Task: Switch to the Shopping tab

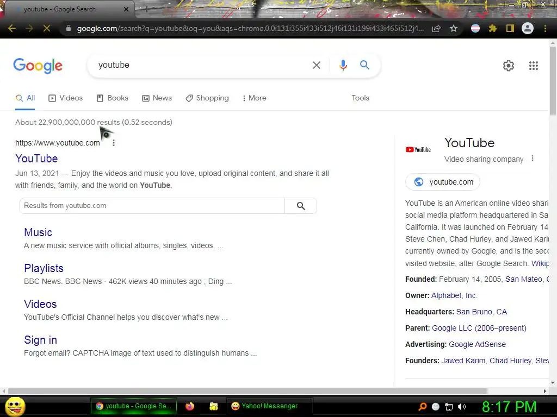Action: point(207,98)
